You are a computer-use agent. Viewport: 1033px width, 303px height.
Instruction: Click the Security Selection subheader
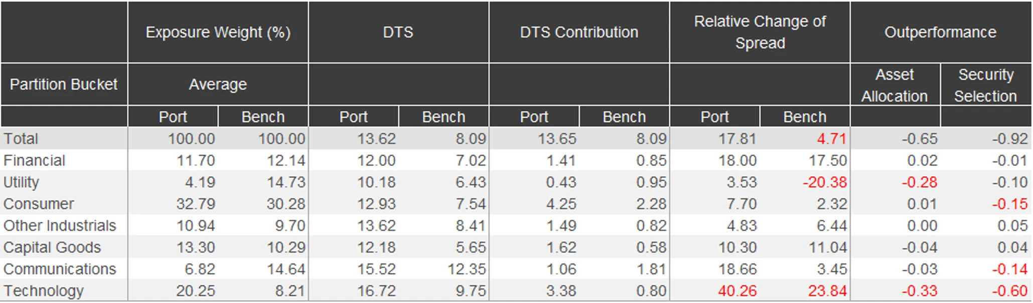985,85
